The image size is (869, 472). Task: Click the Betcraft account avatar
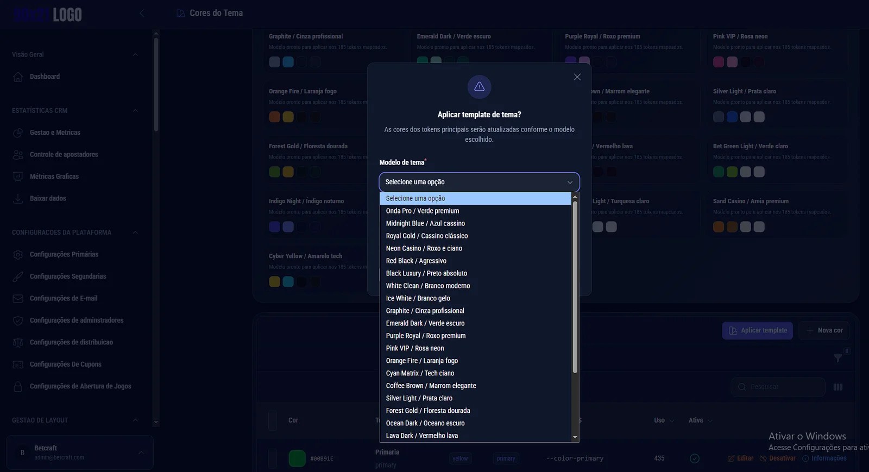tap(22, 452)
